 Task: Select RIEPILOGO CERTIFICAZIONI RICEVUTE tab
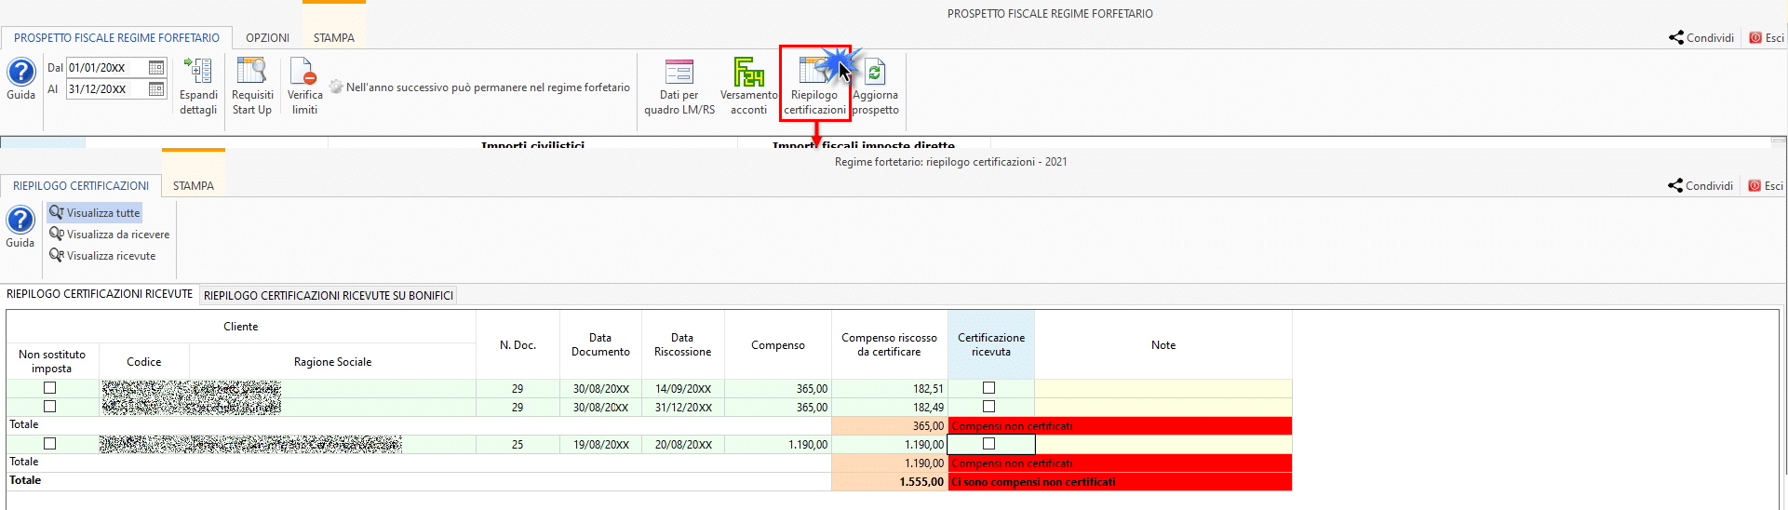[100, 294]
